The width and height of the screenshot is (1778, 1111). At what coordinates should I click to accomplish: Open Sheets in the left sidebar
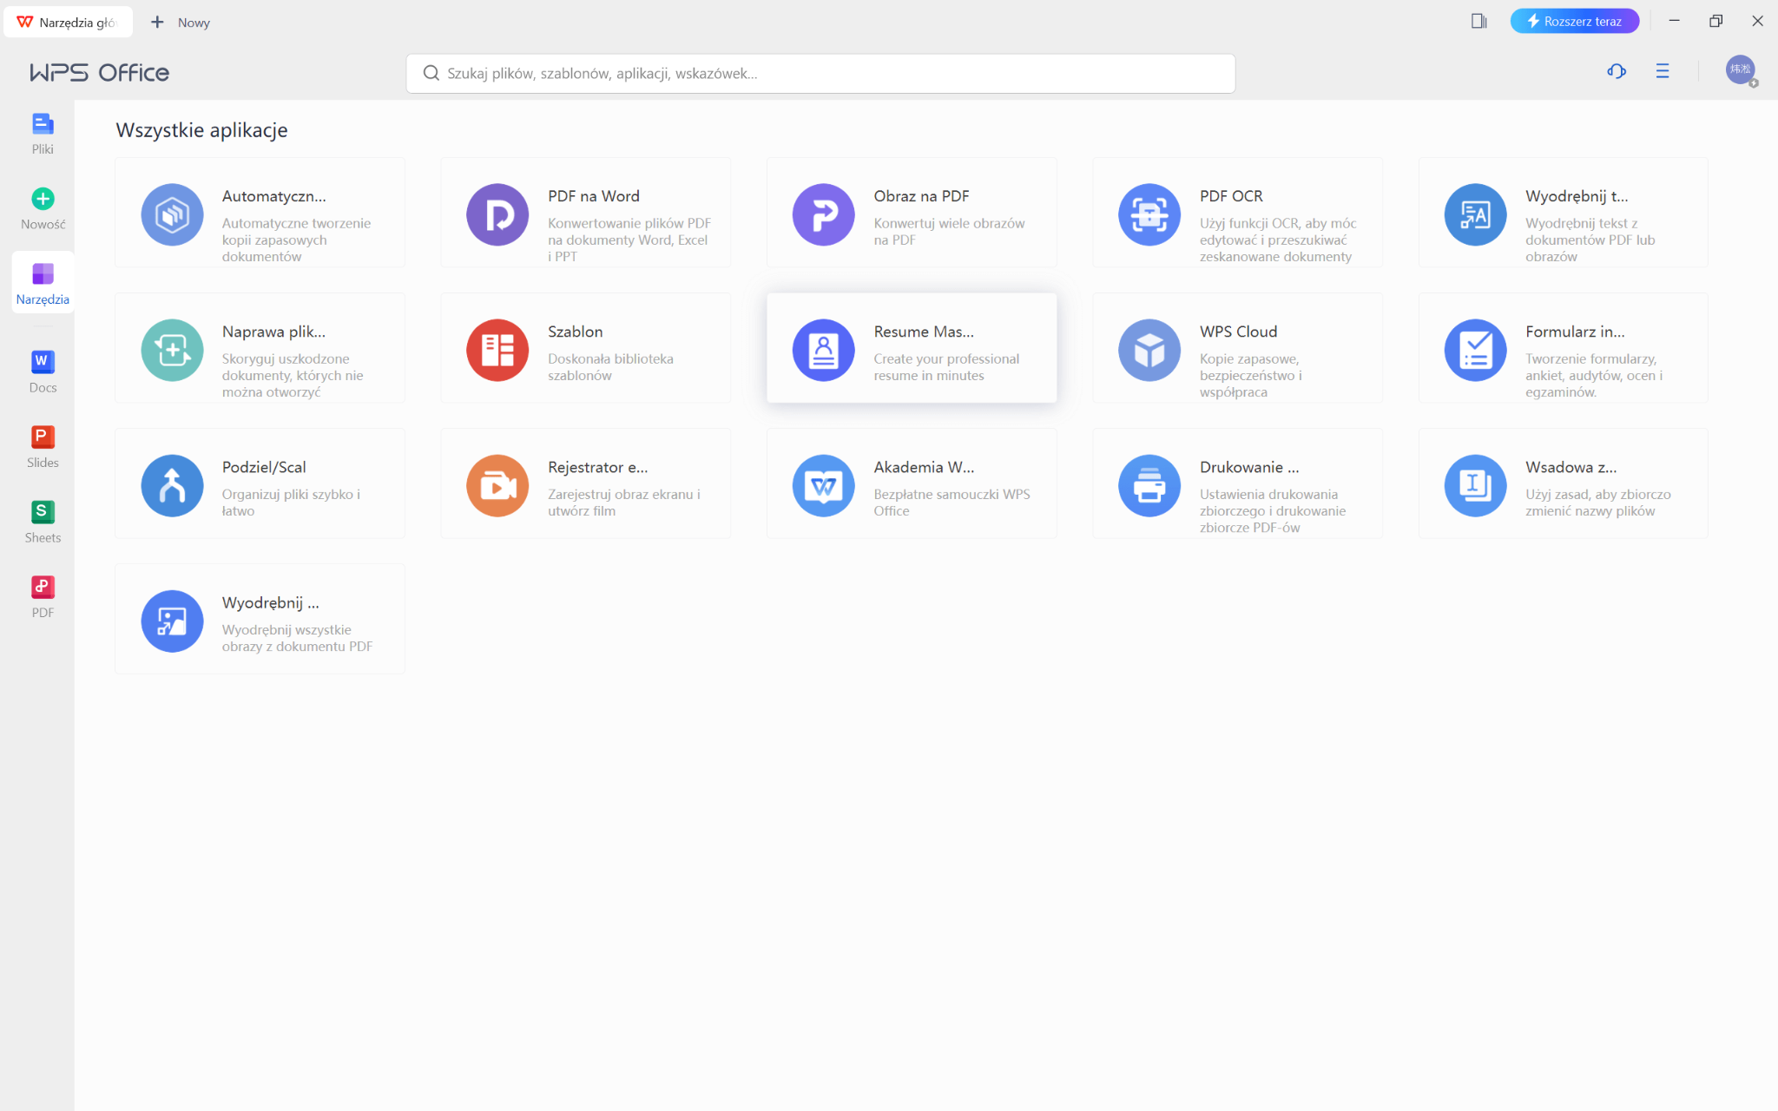43,522
